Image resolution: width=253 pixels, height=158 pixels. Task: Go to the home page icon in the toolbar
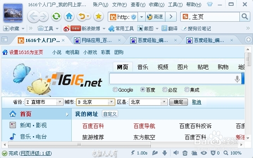point(69,16)
